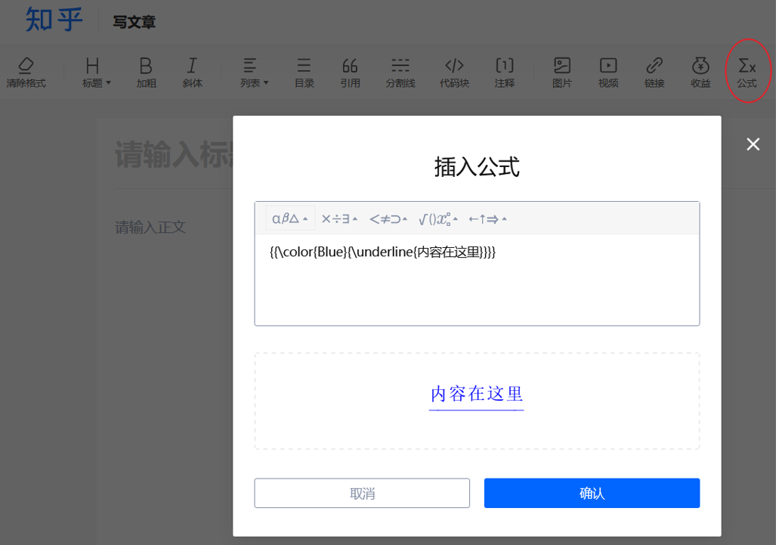This screenshot has width=782, height=545.
Task: Expand the Greek letters αβΔ symbol menu
Action: pos(290,218)
